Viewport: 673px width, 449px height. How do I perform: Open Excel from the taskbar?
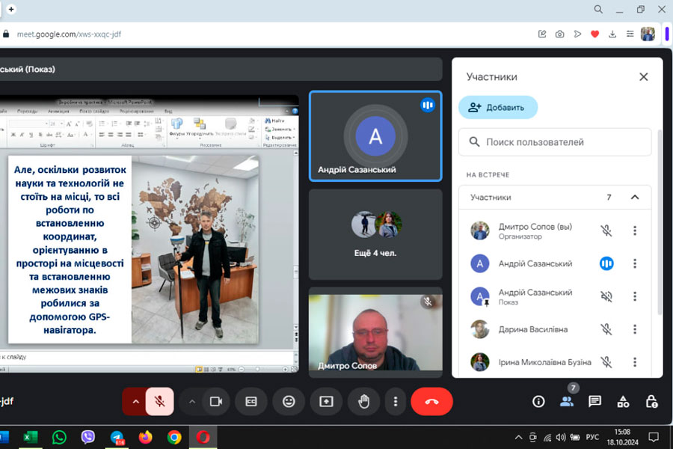[30, 437]
